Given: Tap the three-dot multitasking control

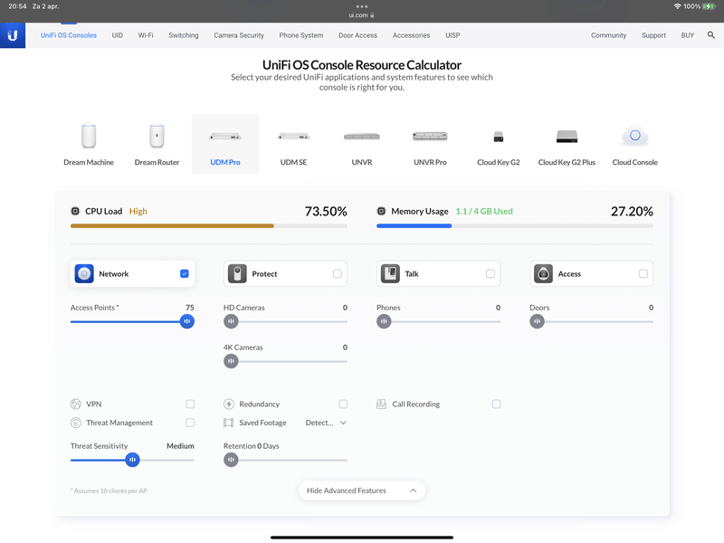Looking at the screenshot, I should point(362,6).
